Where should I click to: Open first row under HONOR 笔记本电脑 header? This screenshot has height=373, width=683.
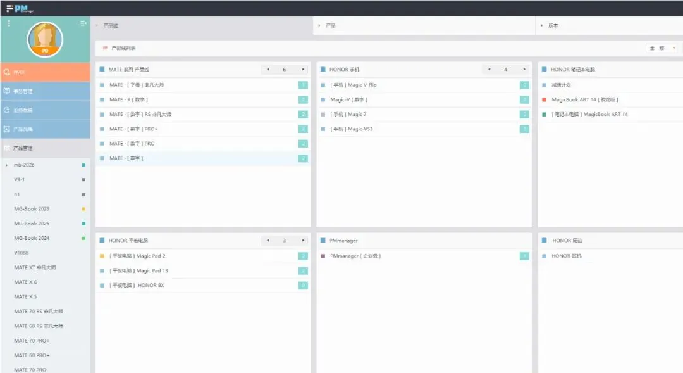pos(611,85)
